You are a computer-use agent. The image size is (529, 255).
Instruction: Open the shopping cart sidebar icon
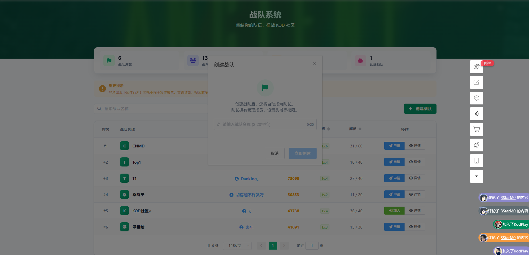tap(476, 129)
